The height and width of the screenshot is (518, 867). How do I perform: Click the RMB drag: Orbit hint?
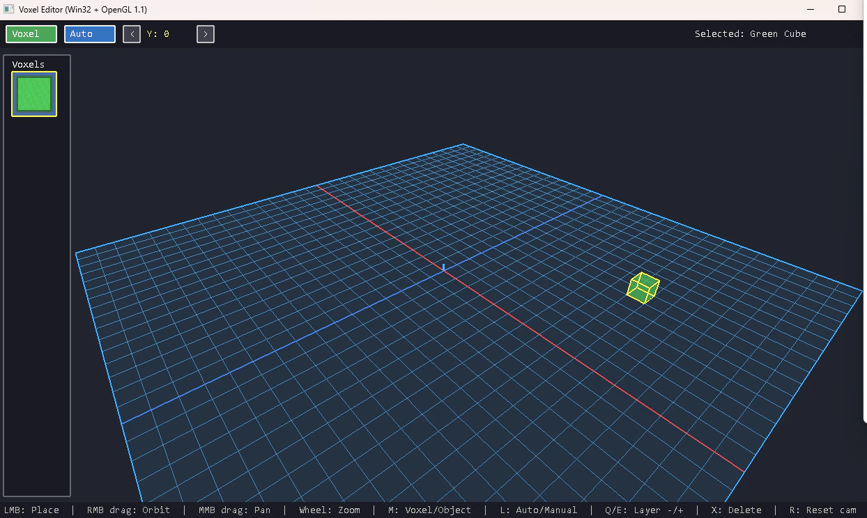pos(129,510)
